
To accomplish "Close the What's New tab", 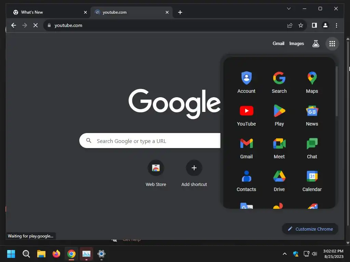I will coord(85,12).
